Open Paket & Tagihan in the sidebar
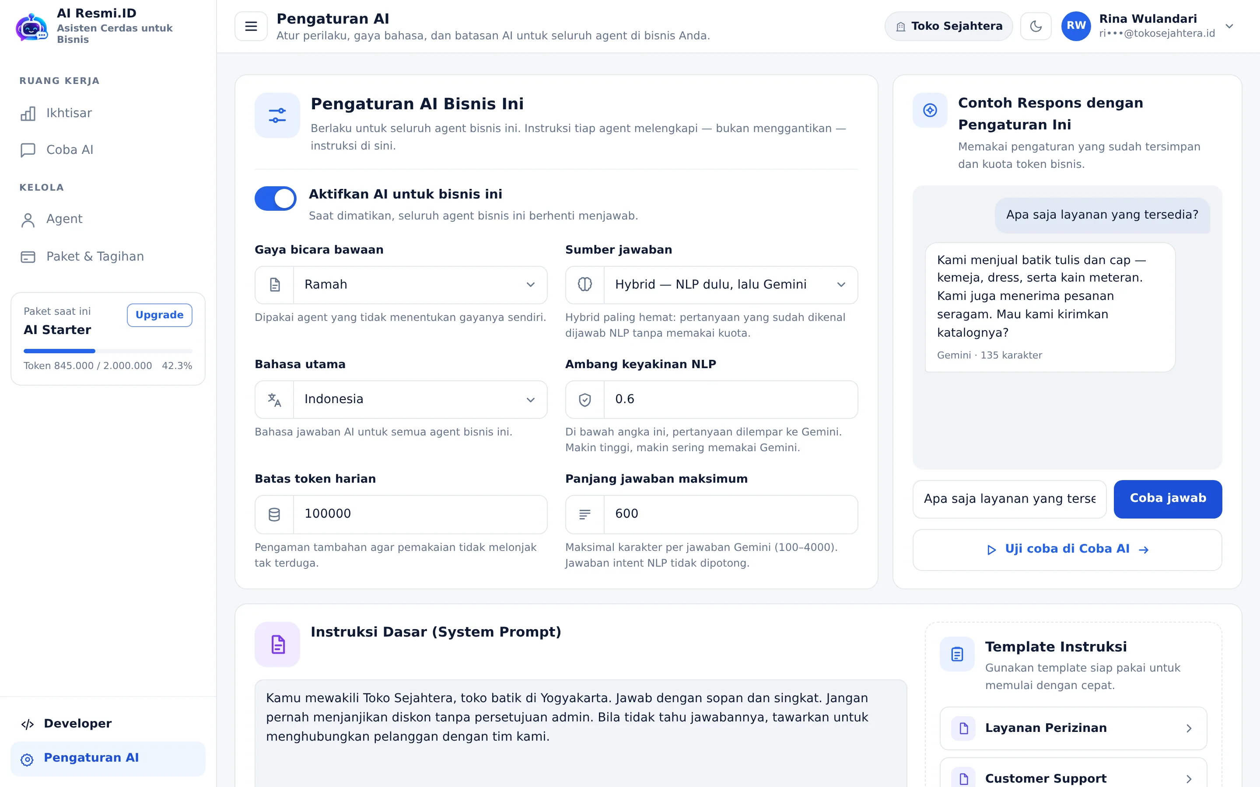Screen dimensions: 1260x787 pos(108,257)
